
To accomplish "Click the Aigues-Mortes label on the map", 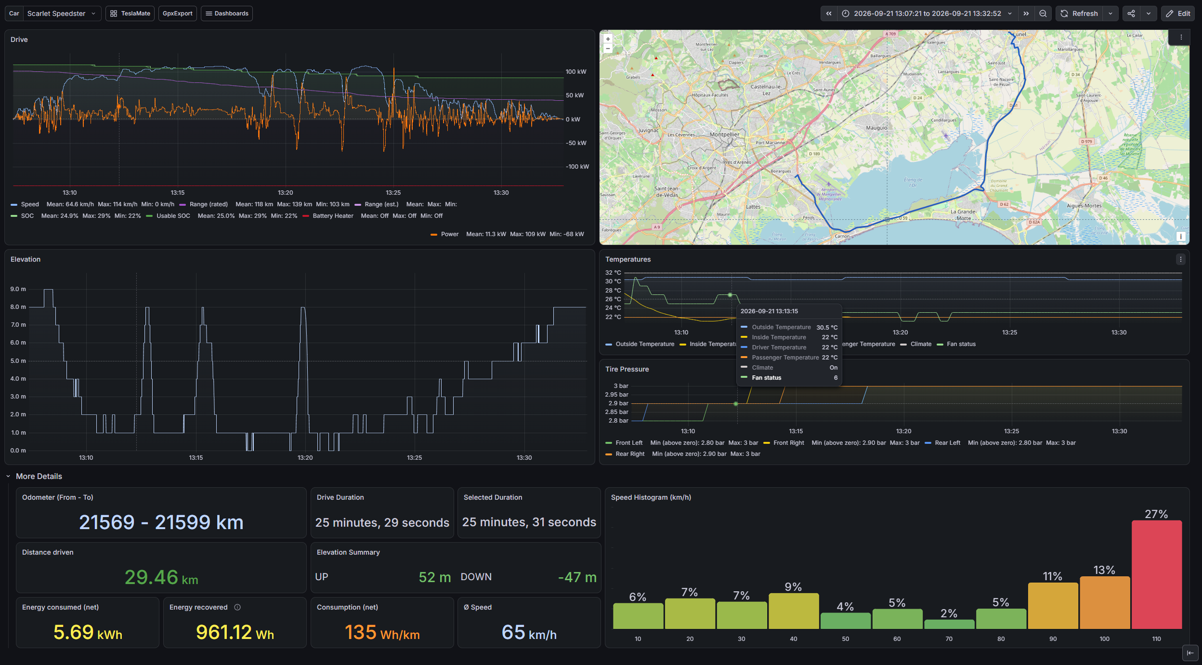I will [1084, 206].
